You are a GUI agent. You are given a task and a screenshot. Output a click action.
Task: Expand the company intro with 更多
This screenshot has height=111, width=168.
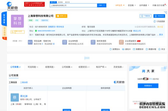coord(161,35)
